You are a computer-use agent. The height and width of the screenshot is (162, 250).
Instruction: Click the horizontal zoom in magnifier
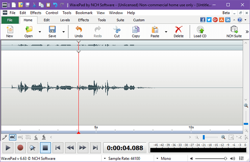pyautogui.click(x=223, y=137)
